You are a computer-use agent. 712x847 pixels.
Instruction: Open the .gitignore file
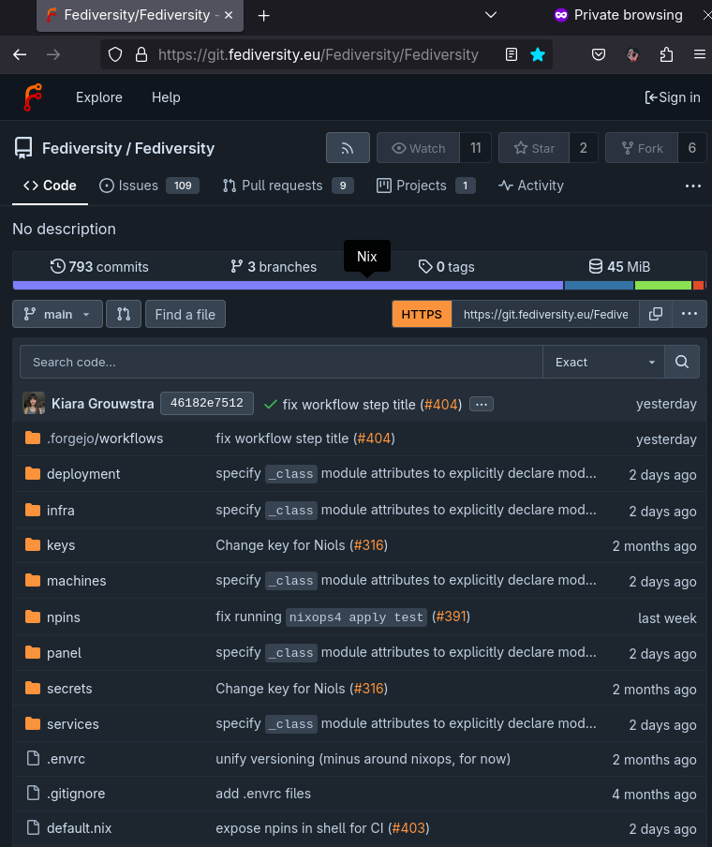(x=76, y=794)
